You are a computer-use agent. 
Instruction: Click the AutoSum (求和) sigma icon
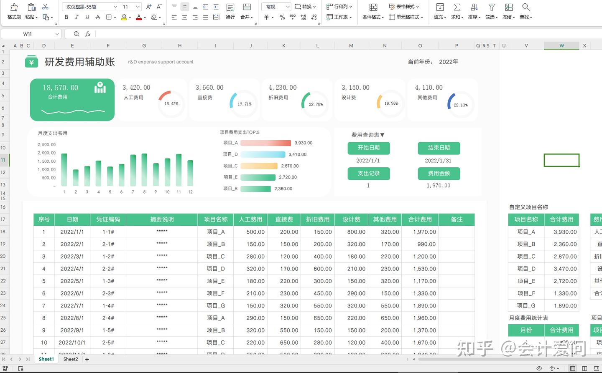[x=457, y=7]
